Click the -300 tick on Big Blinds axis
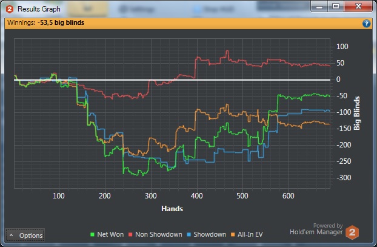This screenshot has width=377, height=247. click(x=344, y=178)
